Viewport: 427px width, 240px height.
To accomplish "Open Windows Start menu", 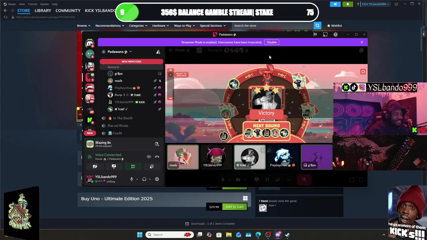I will [x=140, y=235].
